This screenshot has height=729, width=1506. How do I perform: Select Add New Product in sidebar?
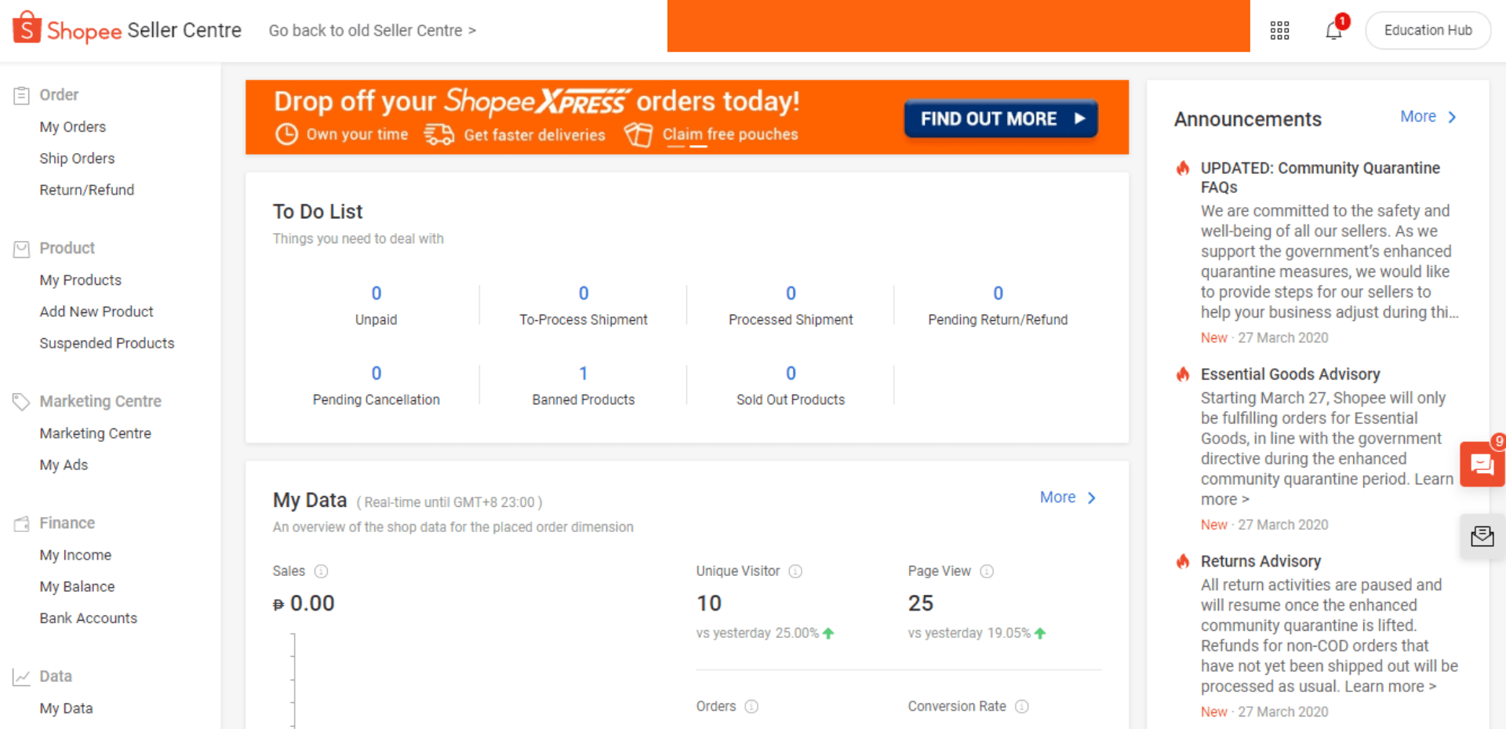(x=96, y=312)
